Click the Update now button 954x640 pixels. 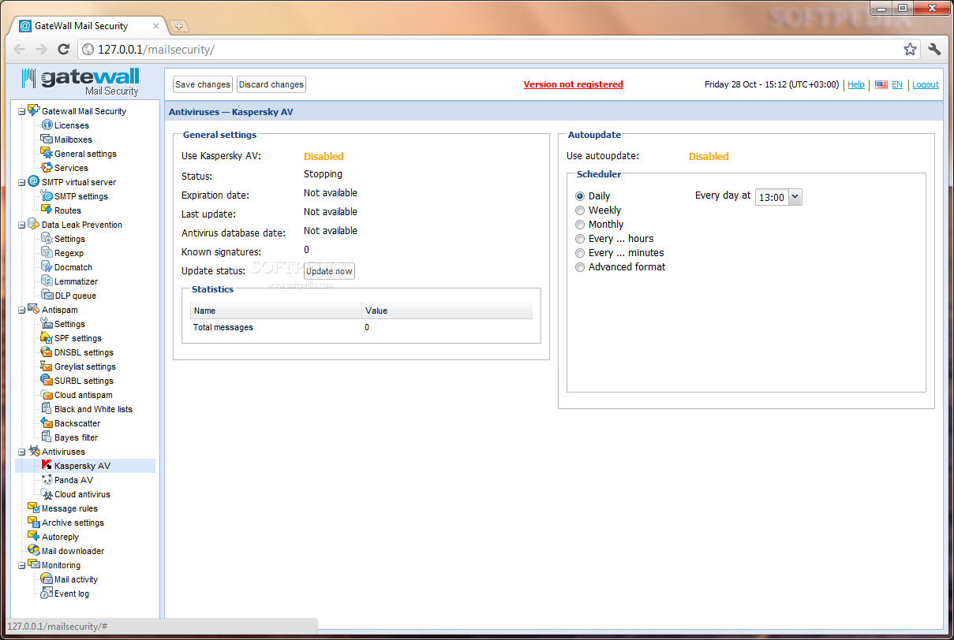[x=329, y=271]
